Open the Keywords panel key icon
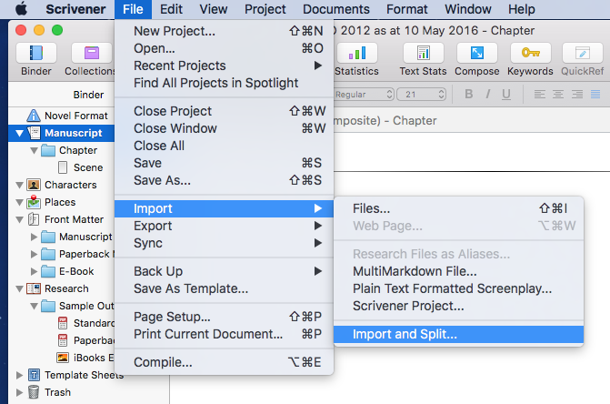 tap(531, 53)
